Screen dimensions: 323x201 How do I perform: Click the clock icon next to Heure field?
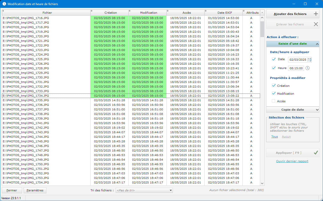pos(308,68)
